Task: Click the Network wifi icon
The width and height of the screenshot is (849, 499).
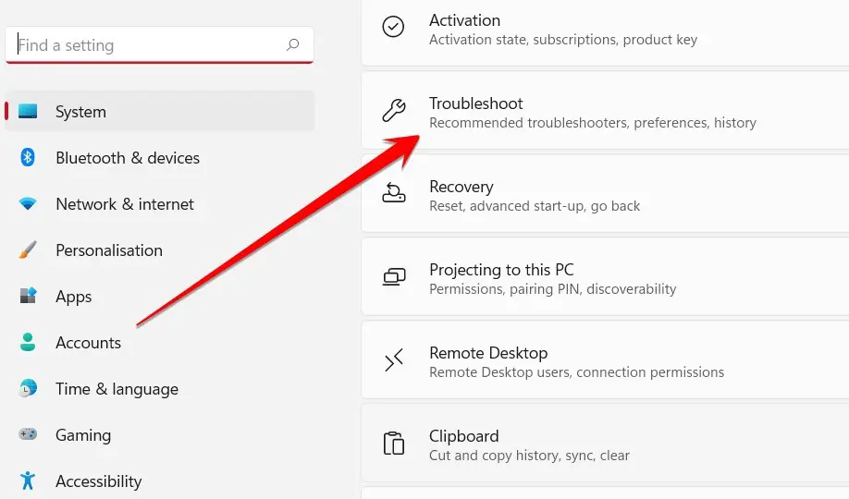Action: point(28,203)
